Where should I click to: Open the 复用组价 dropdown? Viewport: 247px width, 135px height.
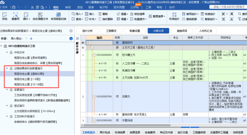190,14
